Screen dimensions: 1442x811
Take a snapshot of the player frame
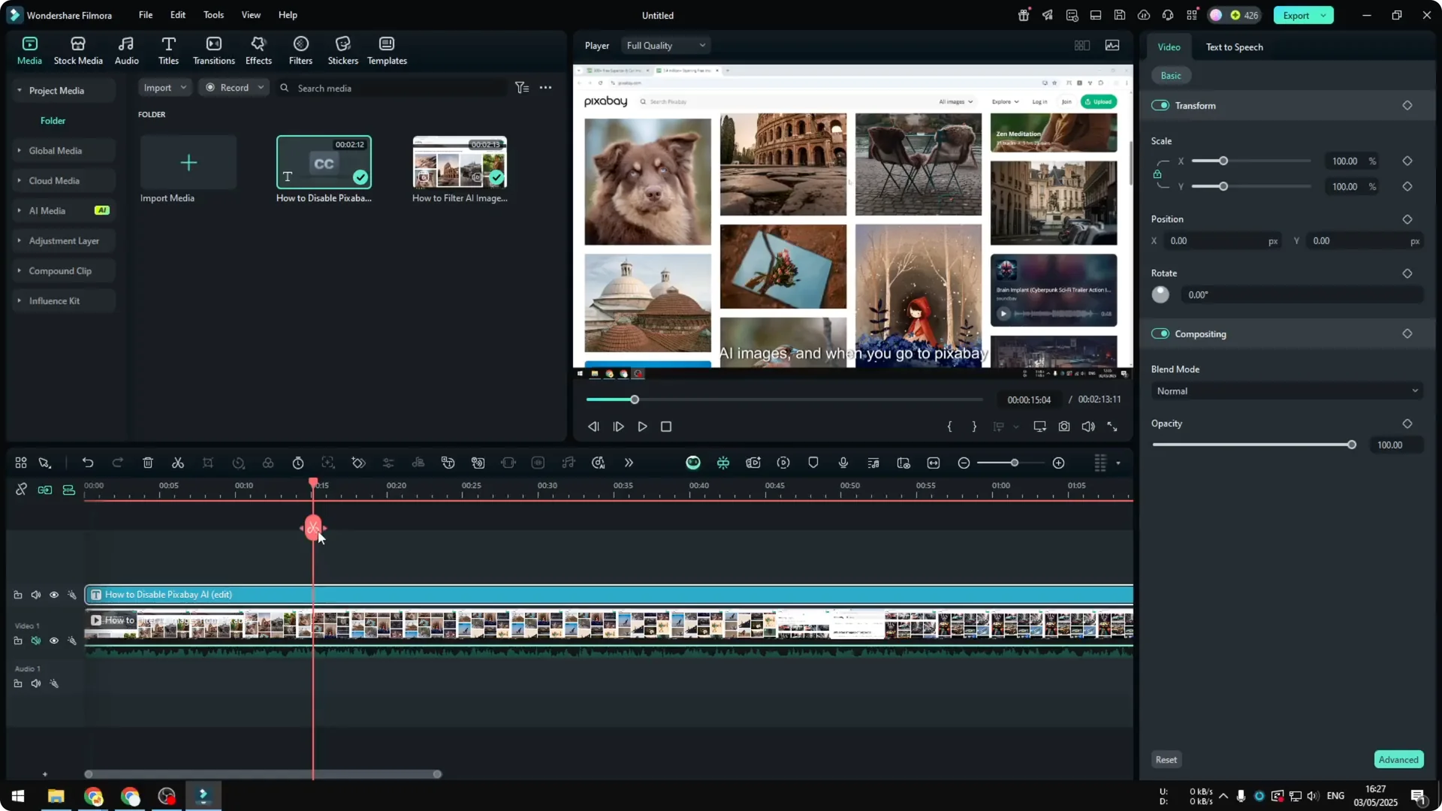pyautogui.click(x=1063, y=427)
